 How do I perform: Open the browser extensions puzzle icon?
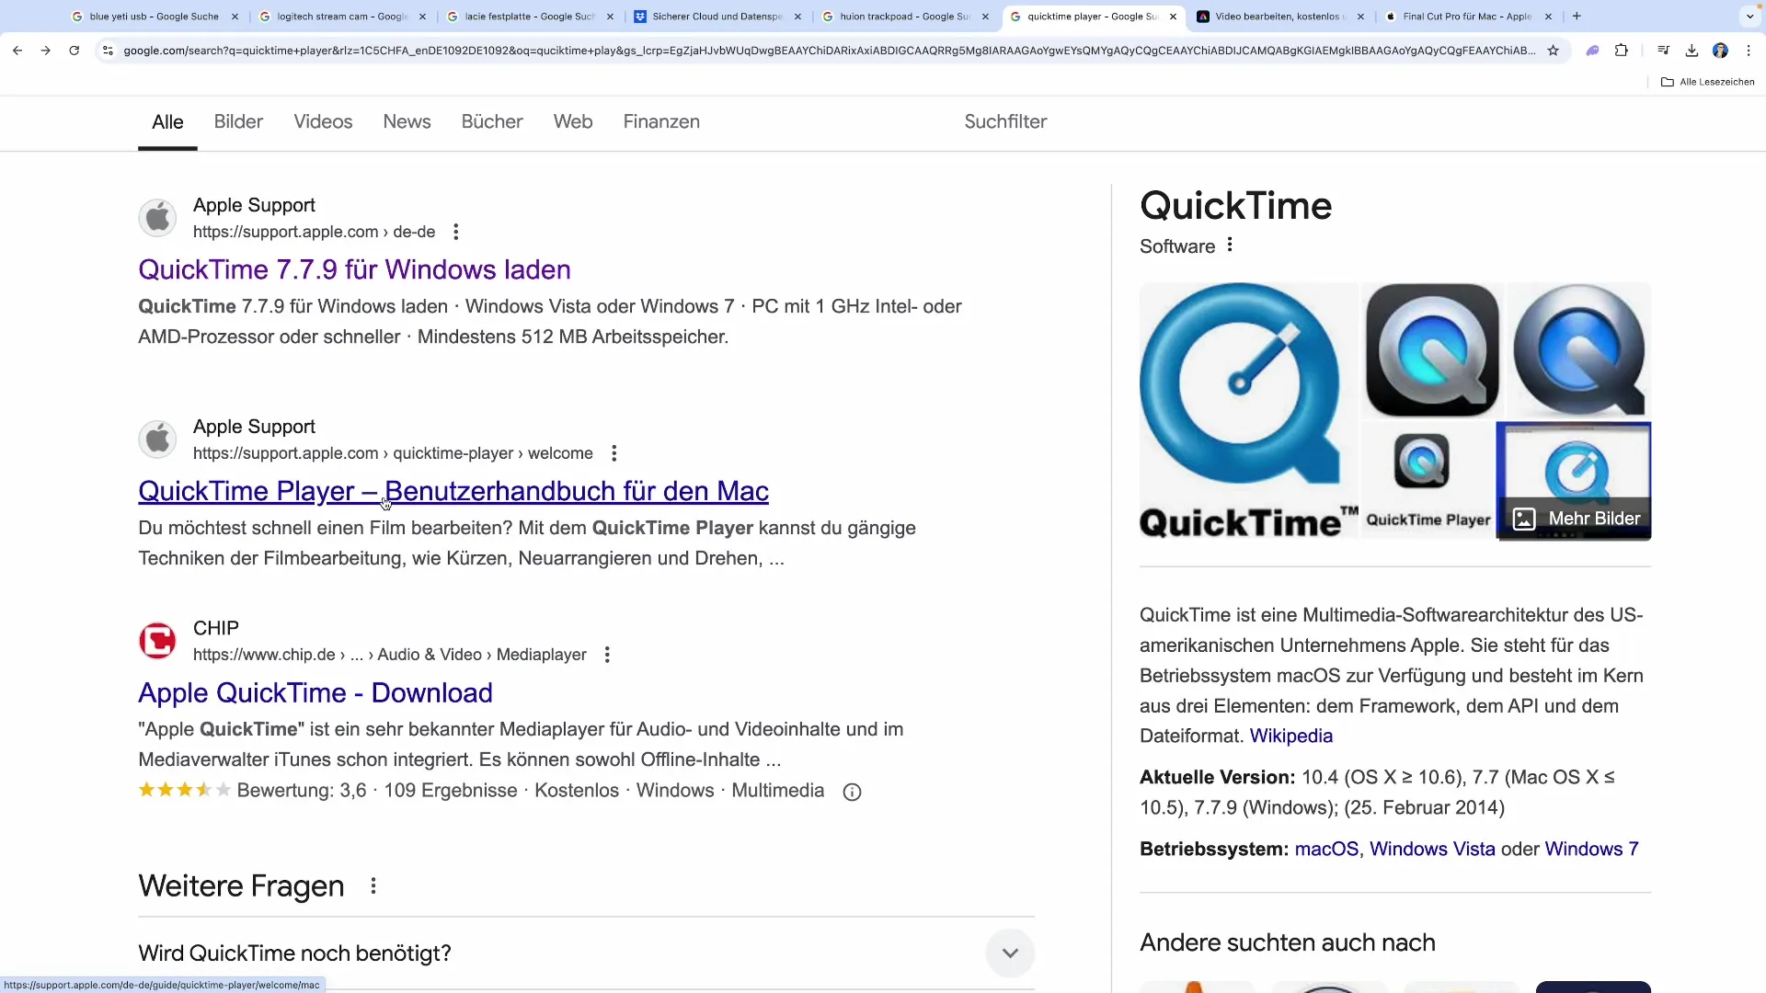(1622, 51)
